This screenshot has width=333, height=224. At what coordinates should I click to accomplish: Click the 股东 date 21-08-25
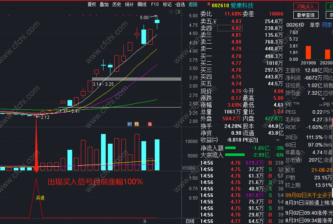(x=322, y=170)
